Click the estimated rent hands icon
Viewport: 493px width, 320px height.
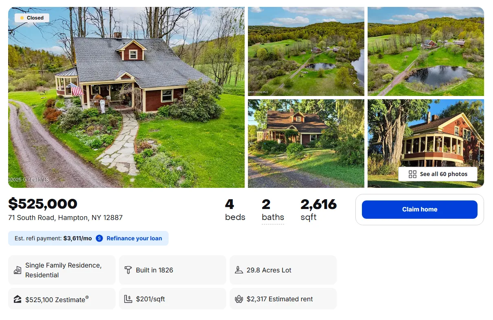(x=239, y=299)
